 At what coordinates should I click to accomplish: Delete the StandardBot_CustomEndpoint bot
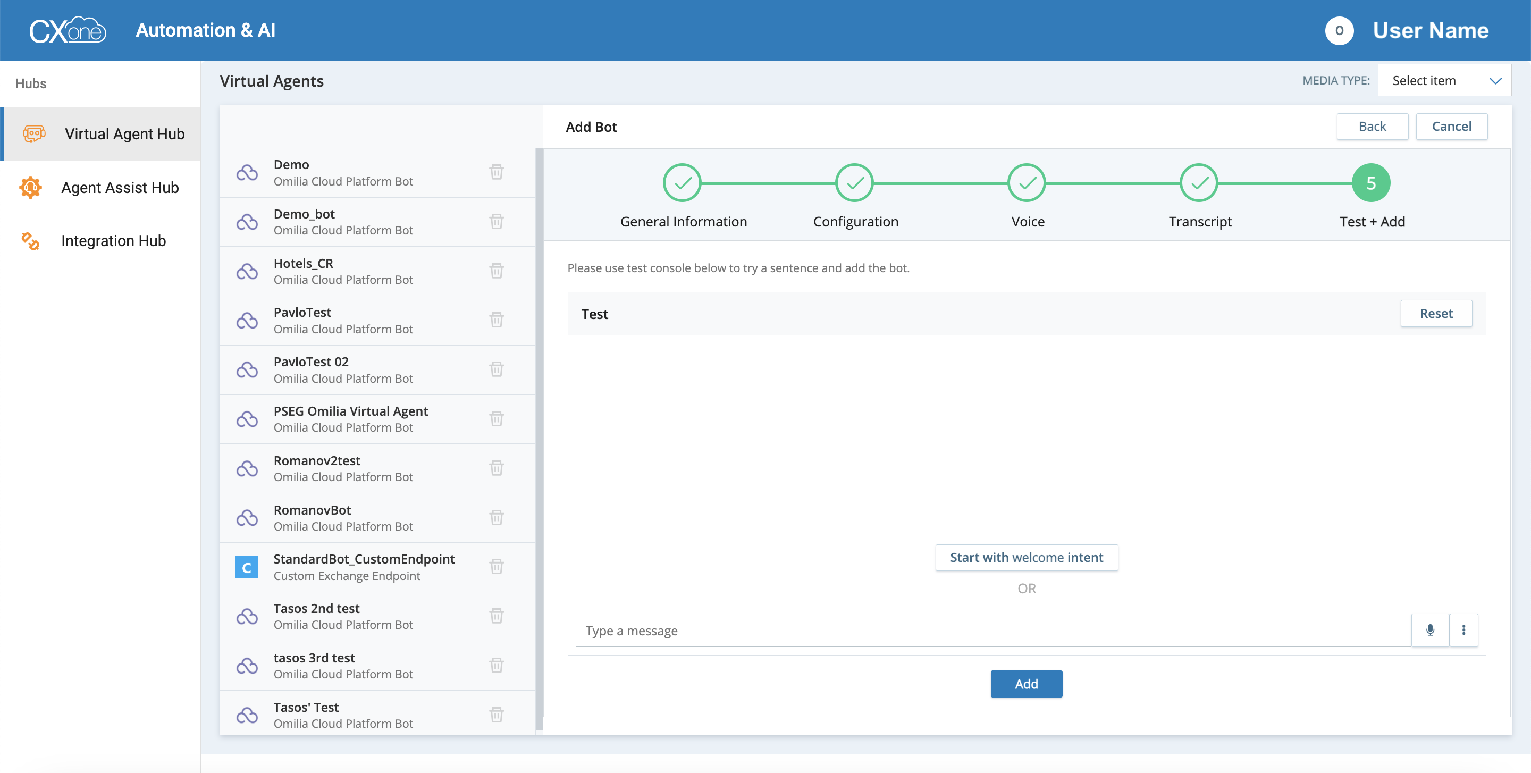click(497, 566)
